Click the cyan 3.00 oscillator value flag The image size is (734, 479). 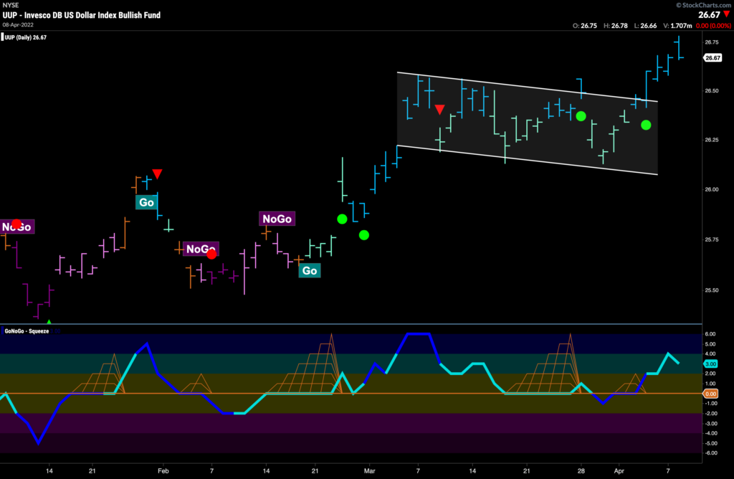[x=710, y=364]
